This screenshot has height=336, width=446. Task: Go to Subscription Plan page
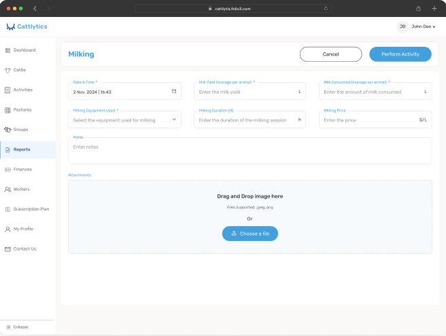click(x=31, y=209)
